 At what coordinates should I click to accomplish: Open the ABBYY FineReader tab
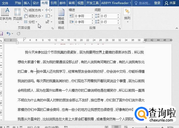pyautogui.click(x=116, y=3)
